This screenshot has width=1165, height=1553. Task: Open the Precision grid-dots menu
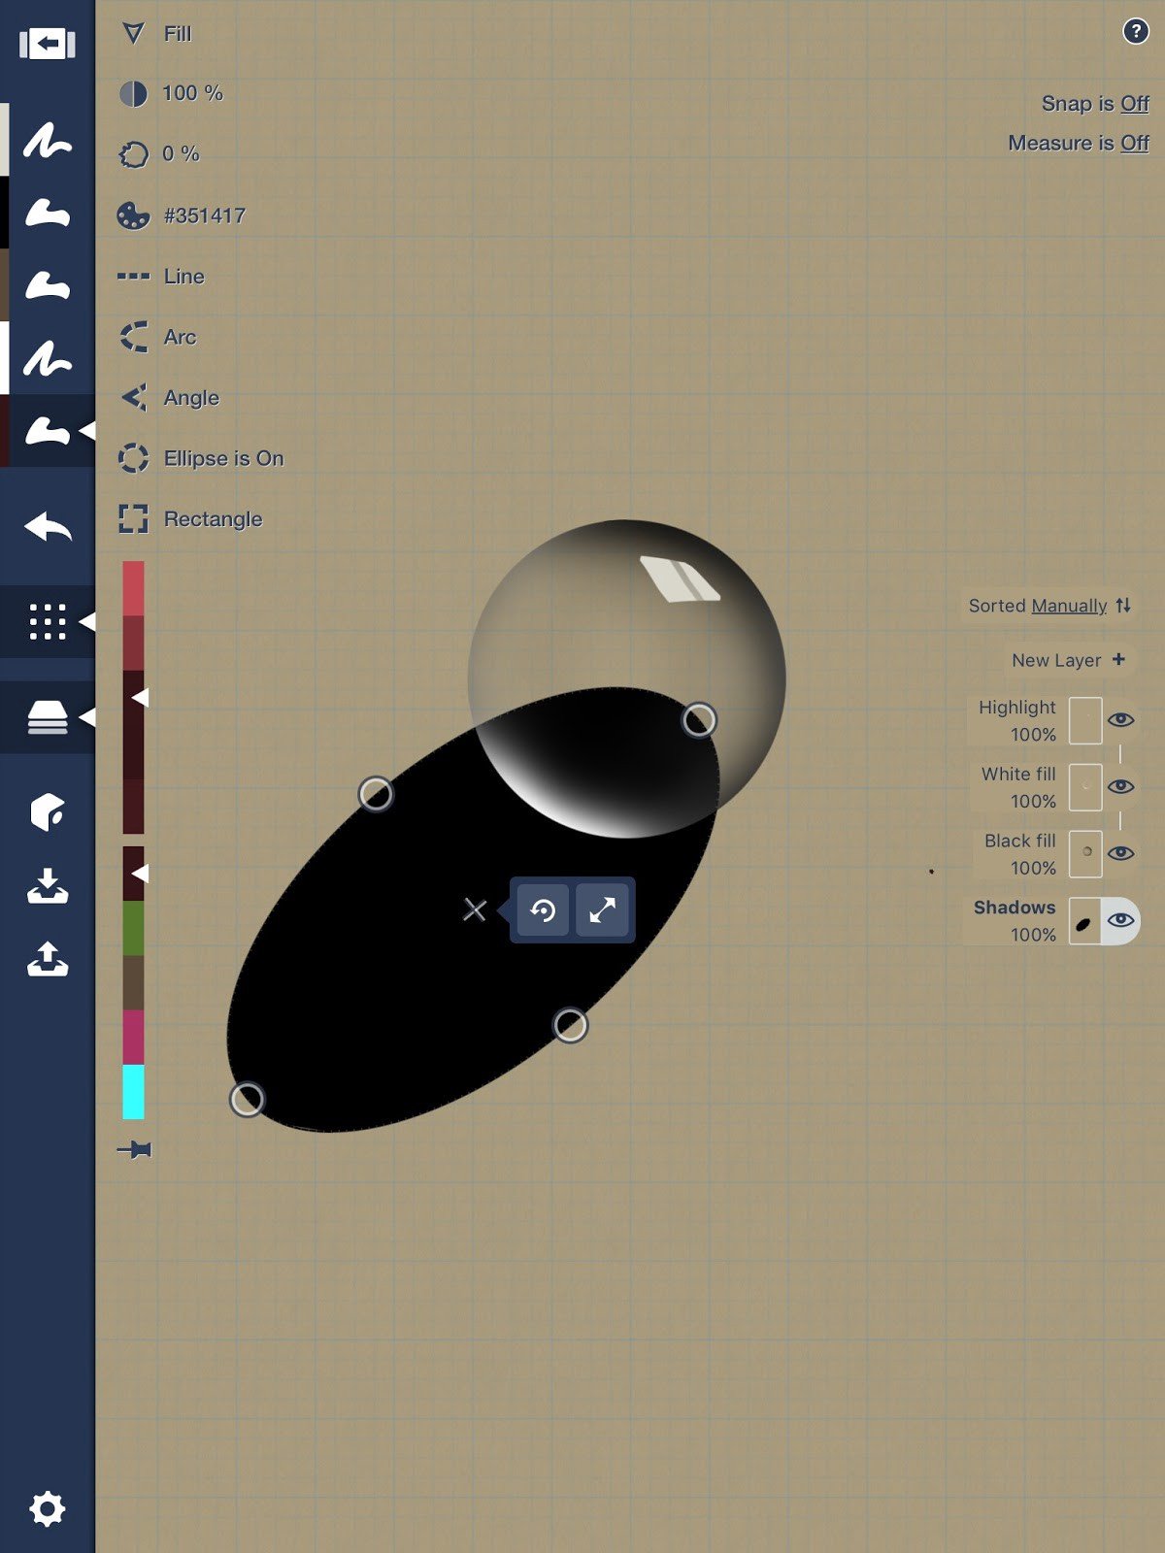[x=48, y=621]
